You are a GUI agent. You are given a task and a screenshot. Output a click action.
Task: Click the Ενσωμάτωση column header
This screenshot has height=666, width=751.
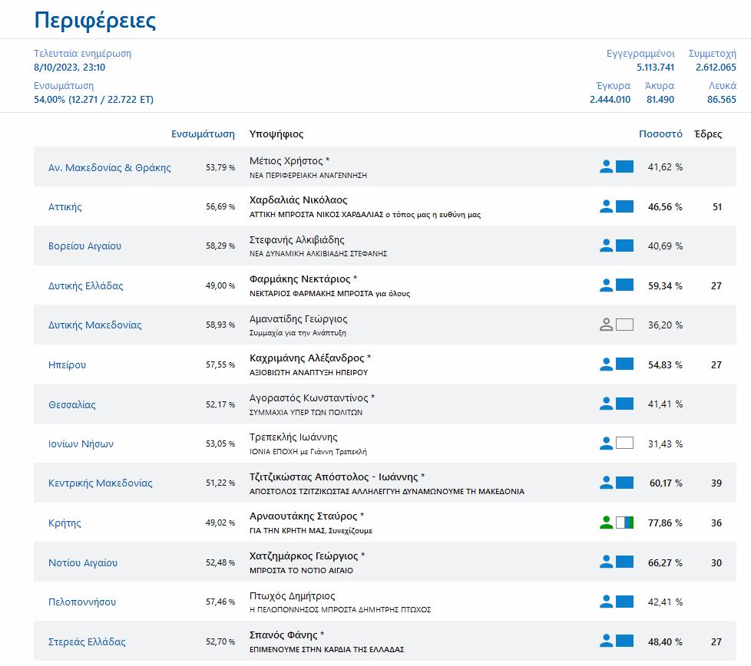[203, 134]
